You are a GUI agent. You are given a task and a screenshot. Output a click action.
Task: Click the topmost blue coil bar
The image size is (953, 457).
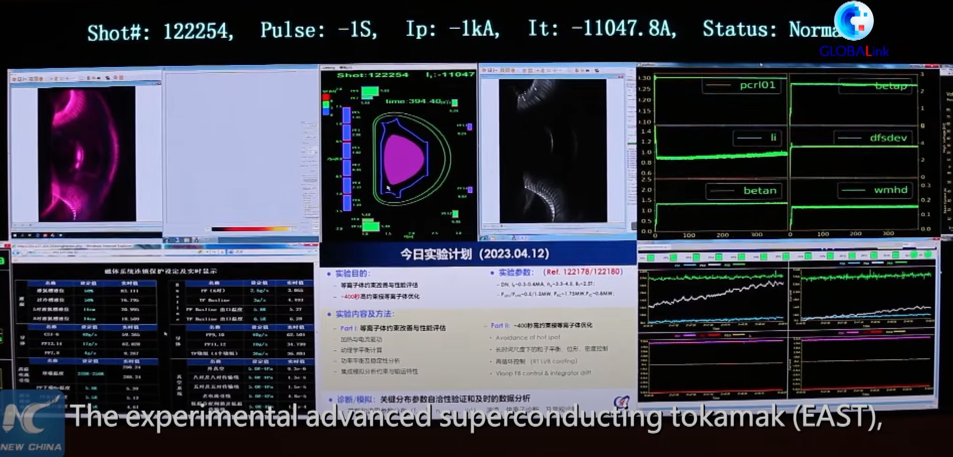347,115
